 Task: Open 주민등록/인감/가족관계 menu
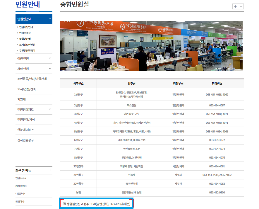[x=32, y=79]
